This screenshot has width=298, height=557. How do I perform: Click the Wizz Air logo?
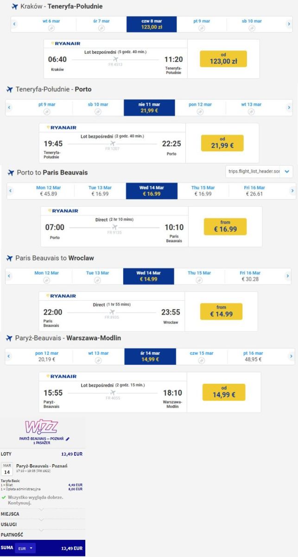(x=41, y=427)
